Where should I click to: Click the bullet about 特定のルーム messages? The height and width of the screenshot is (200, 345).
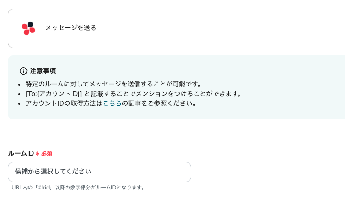point(113,84)
